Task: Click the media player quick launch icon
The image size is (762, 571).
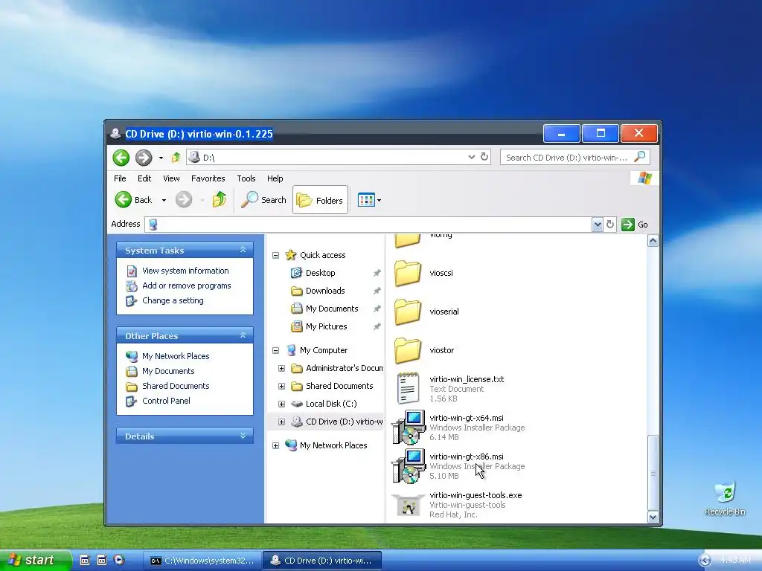Action: (119, 560)
